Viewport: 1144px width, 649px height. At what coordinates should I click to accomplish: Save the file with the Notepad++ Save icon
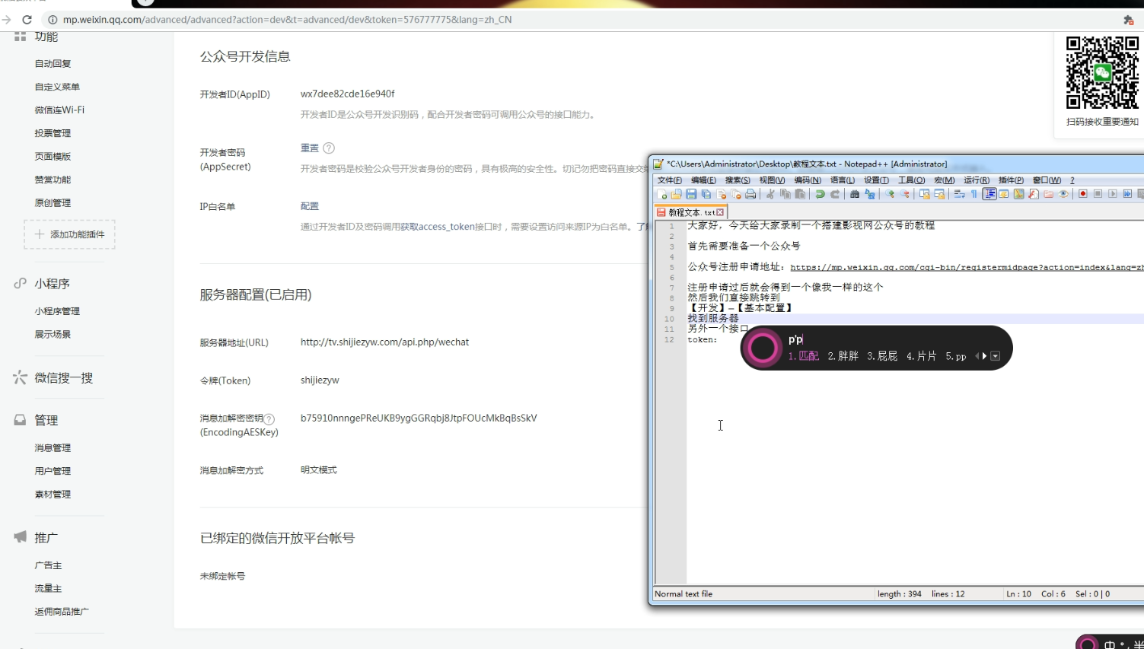tap(691, 194)
